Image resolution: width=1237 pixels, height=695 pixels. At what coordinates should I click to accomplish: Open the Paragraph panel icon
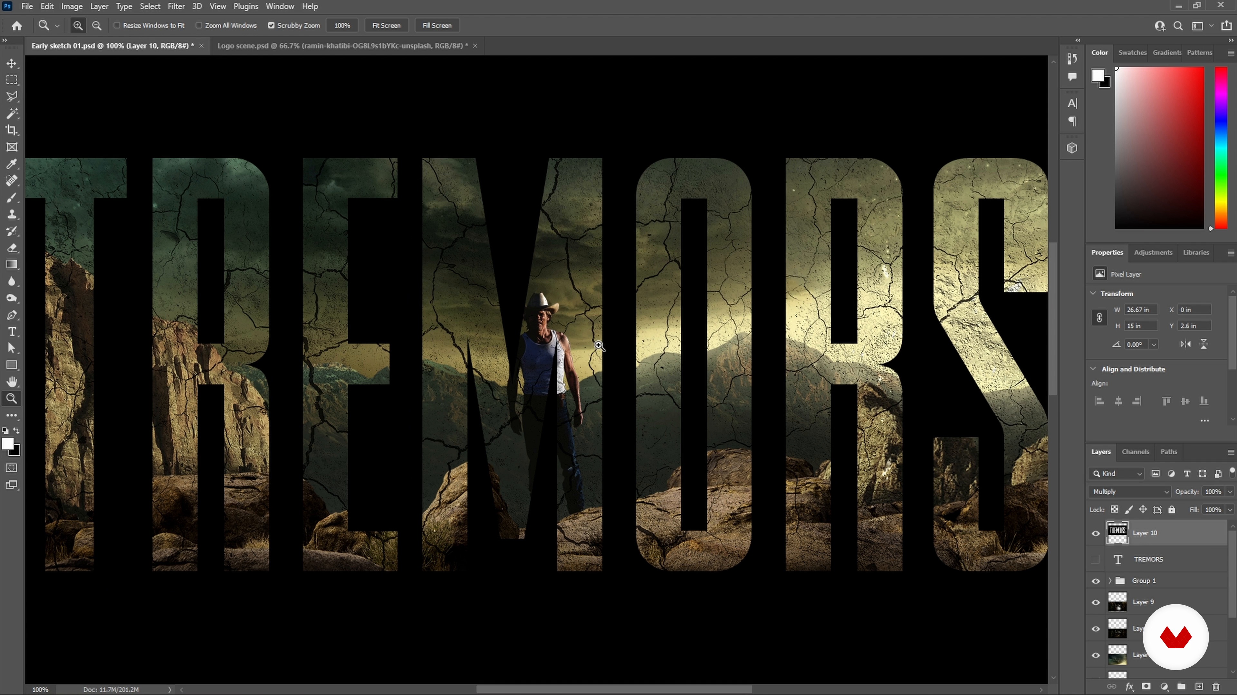(1072, 121)
